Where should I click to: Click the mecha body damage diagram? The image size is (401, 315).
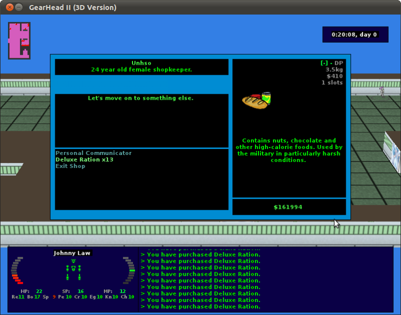point(73,269)
